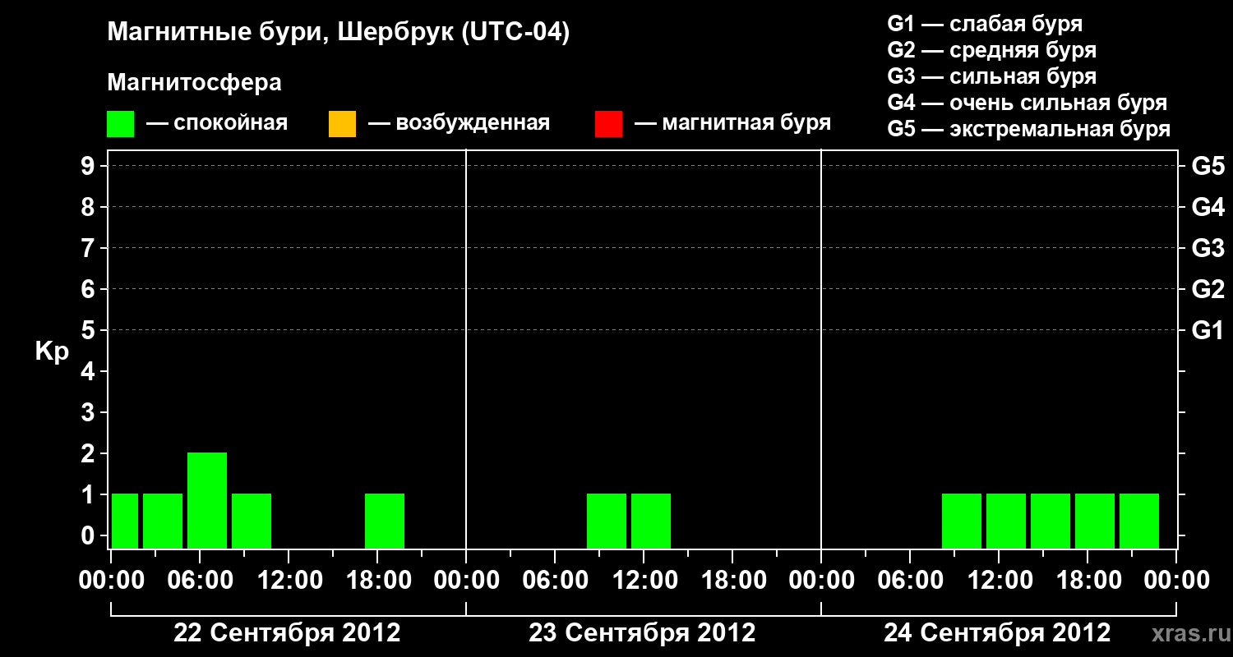
Task: Click the 12:00 time label for 22 September
Action: 289,581
